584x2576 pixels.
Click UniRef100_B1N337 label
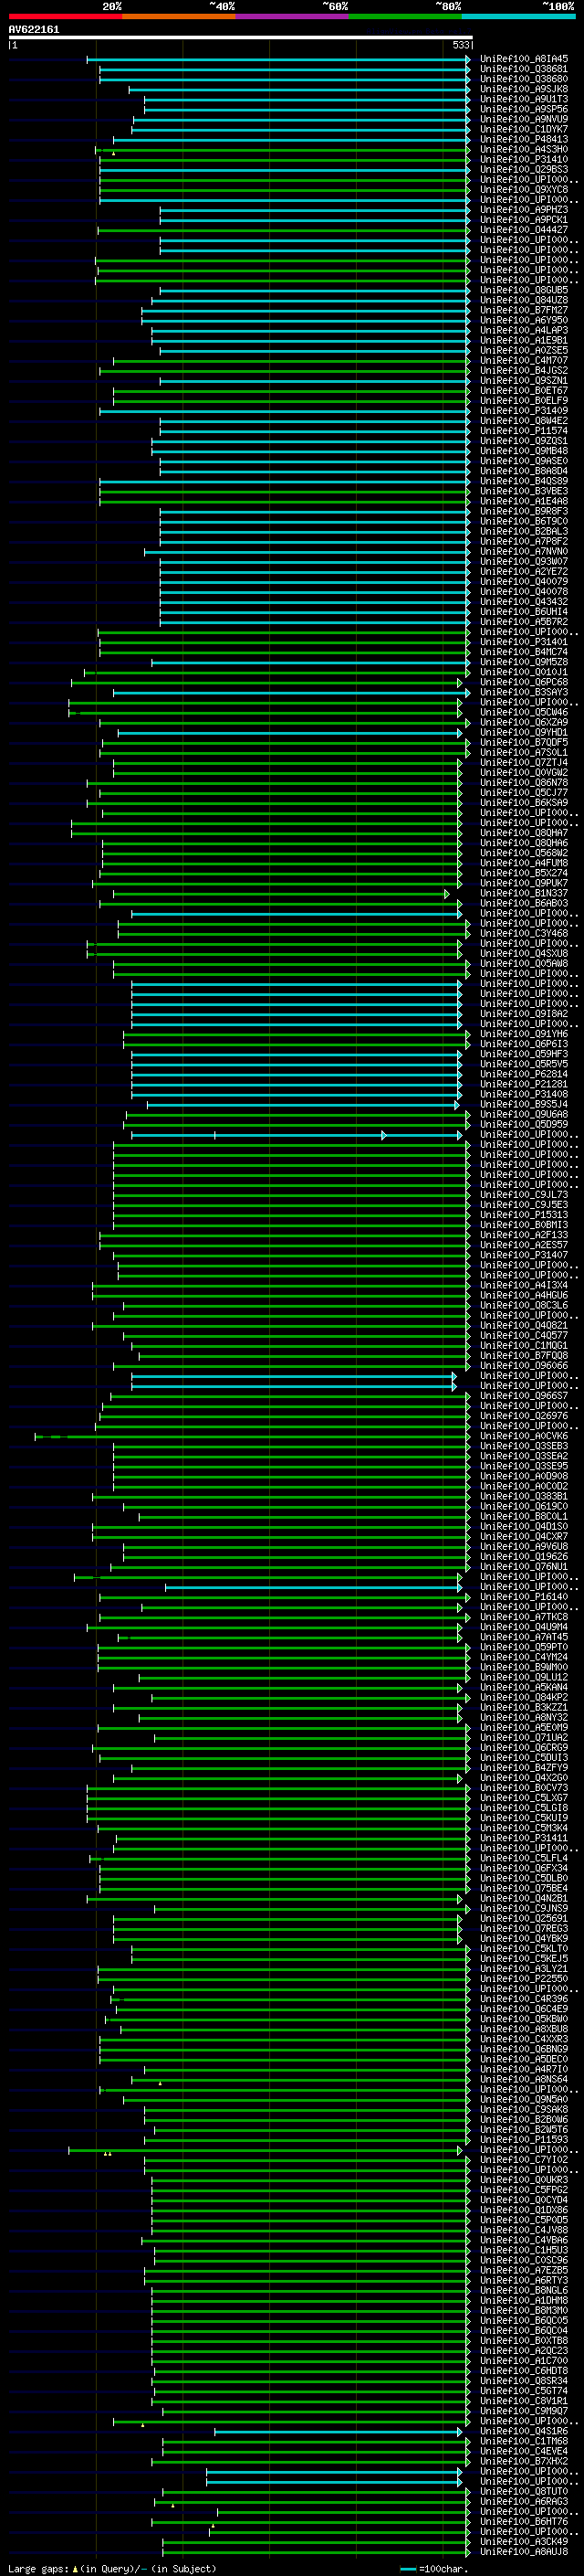click(x=524, y=893)
